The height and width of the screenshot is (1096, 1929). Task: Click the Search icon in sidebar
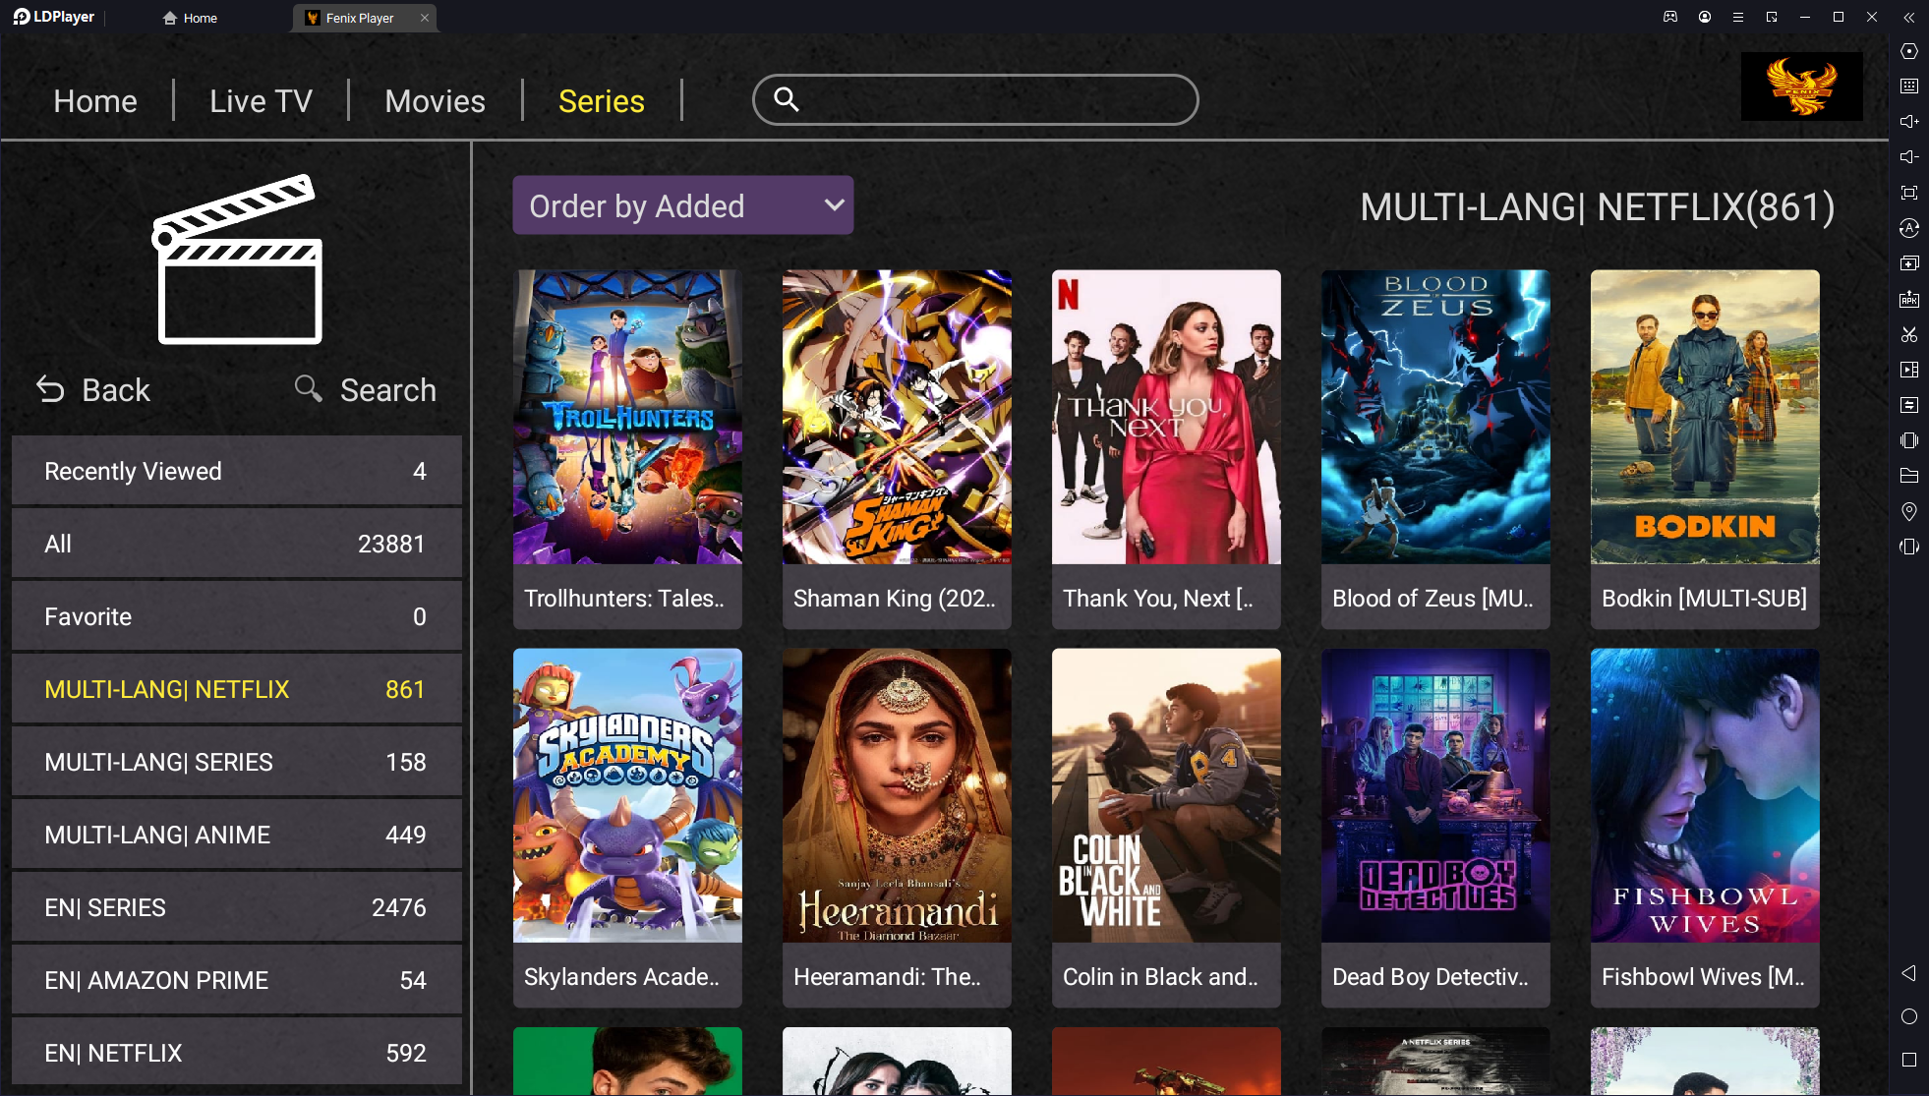pyautogui.click(x=308, y=388)
